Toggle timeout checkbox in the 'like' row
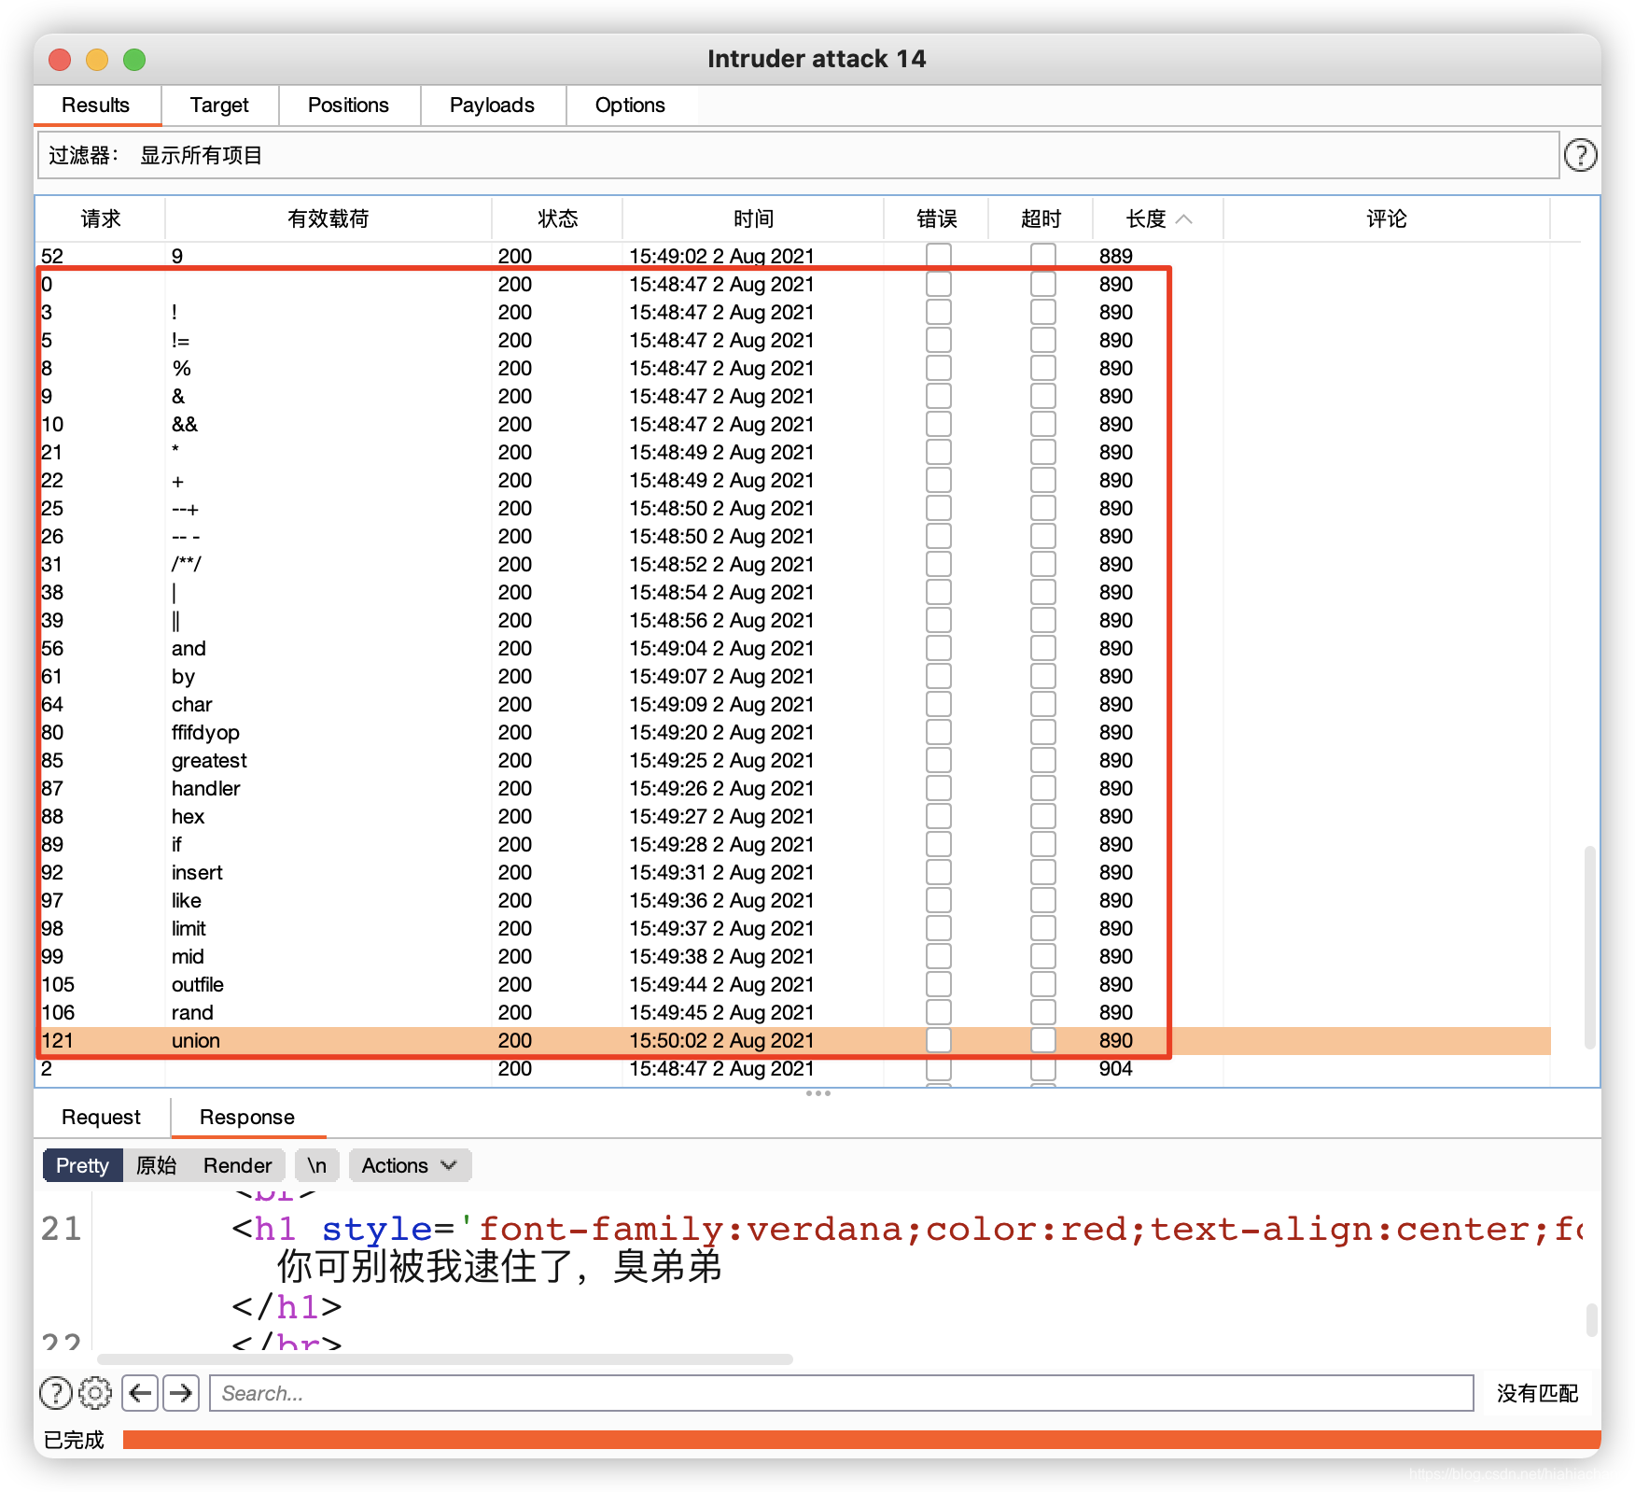This screenshot has width=1635, height=1492. [1043, 900]
